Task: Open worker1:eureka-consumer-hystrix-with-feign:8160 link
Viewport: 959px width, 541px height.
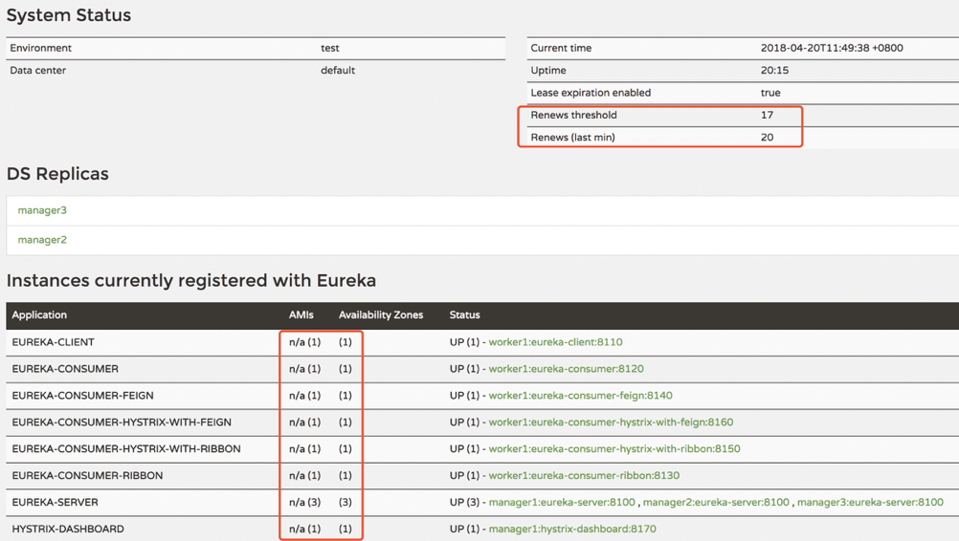Action: tap(611, 422)
